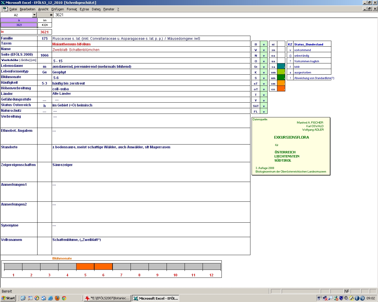Select the 'häufig bis zerstreut' cell
378x302 pixels.
pos(151,83)
